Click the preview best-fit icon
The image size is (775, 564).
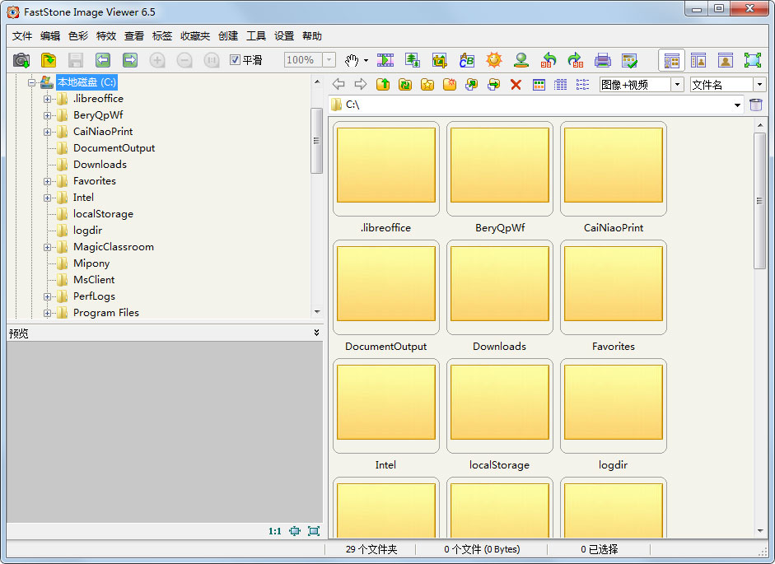pos(295,531)
